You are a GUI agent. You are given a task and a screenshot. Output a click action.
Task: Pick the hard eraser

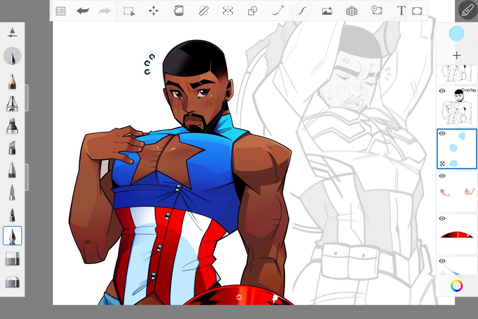pyautogui.click(x=12, y=259)
